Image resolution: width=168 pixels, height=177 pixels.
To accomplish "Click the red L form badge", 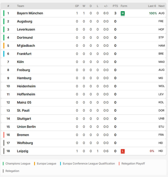I will (x=123, y=151).
